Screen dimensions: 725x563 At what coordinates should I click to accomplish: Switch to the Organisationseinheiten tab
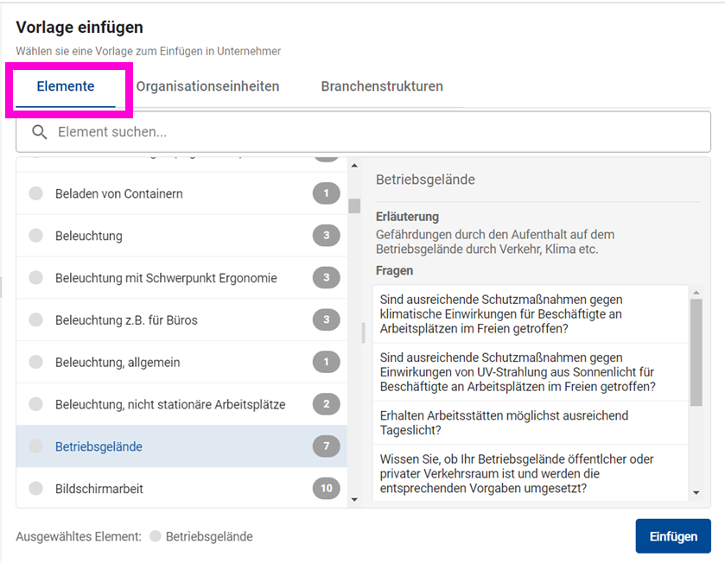click(x=207, y=86)
